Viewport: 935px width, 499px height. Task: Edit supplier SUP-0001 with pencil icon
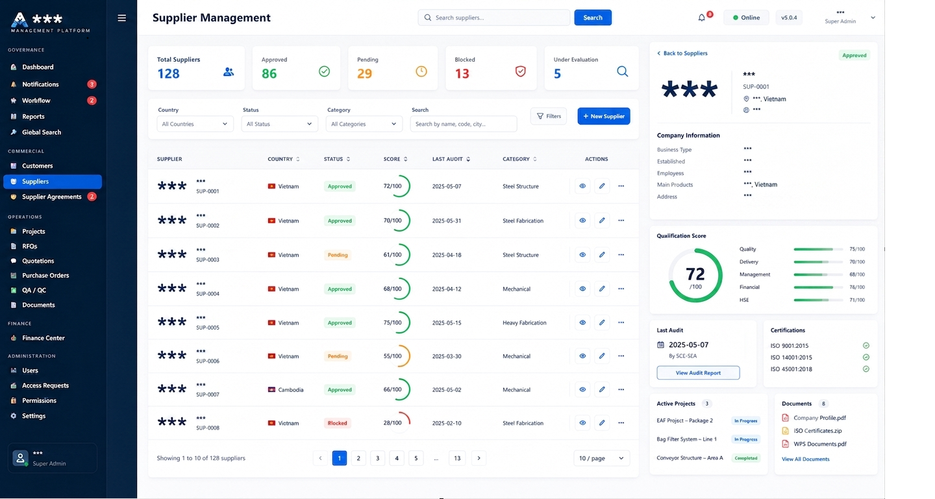(x=602, y=186)
